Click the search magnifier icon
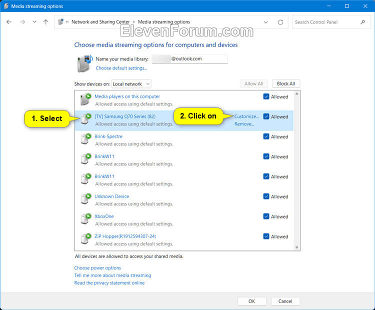This screenshot has width=375, height=310. click(362, 22)
